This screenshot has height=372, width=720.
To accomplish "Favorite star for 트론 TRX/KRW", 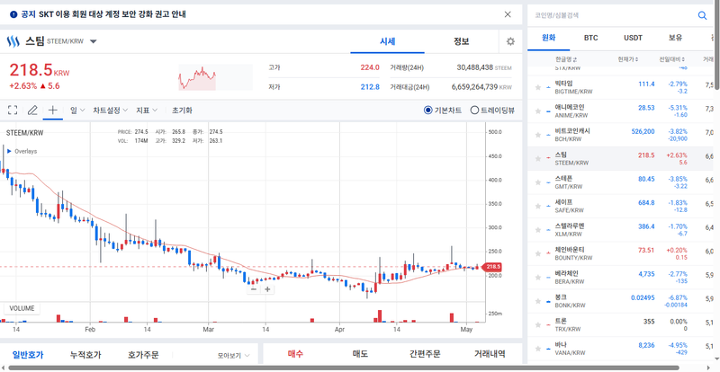I will (x=537, y=325).
